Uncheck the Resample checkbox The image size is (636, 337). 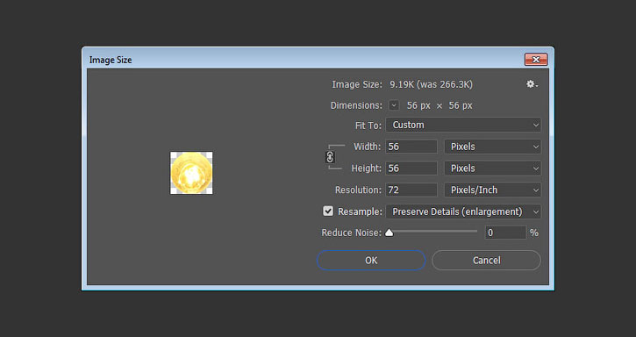click(x=328, y=212)
